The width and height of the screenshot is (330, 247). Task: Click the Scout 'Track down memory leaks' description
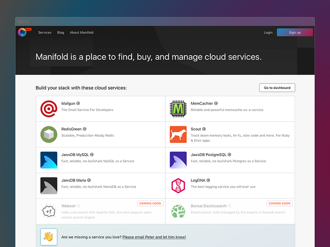click(240, 138)
